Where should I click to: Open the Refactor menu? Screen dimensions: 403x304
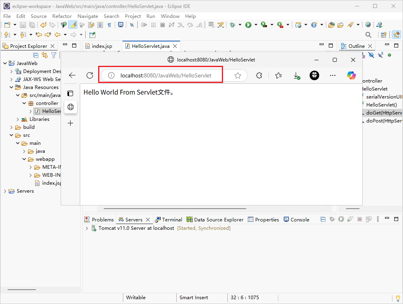pyautogui.click(x=62, y=16)
